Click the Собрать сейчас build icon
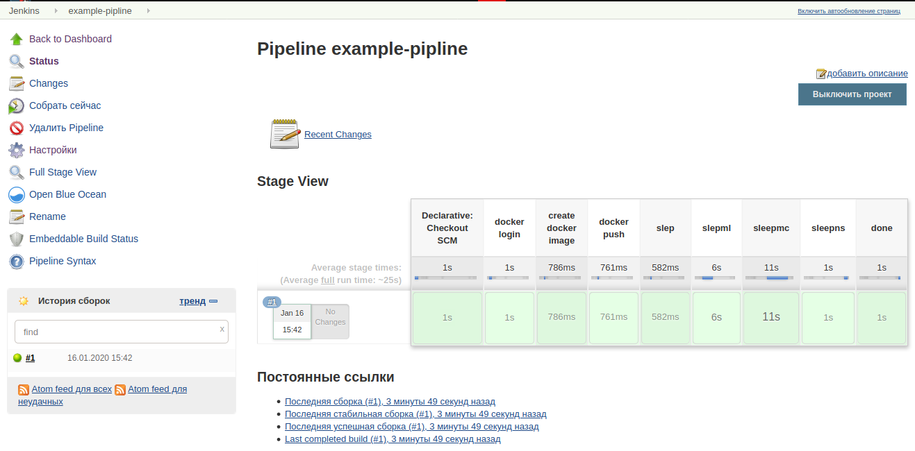The image size is (915, 451). [17, 106]
